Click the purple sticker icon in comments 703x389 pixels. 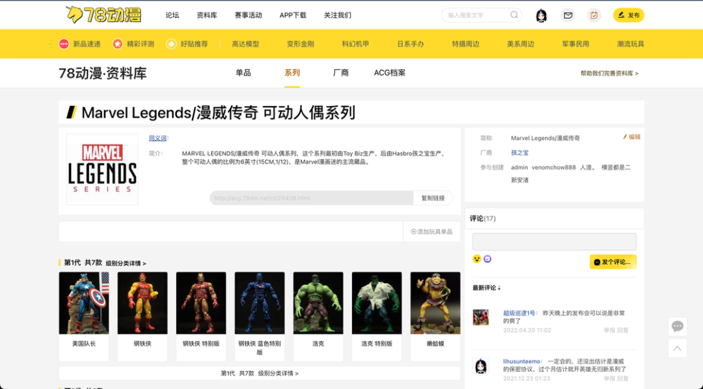coord(488,259)
